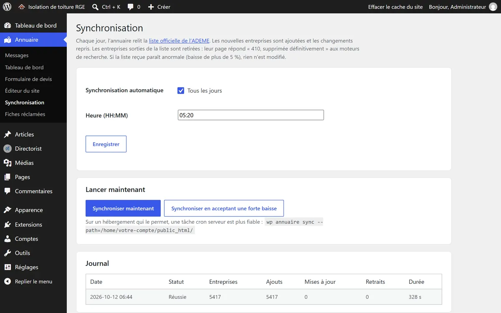Click the plus icon next to Créer
Image resolution: width=501 pixels, height=313 pixels.
point(151,7)
